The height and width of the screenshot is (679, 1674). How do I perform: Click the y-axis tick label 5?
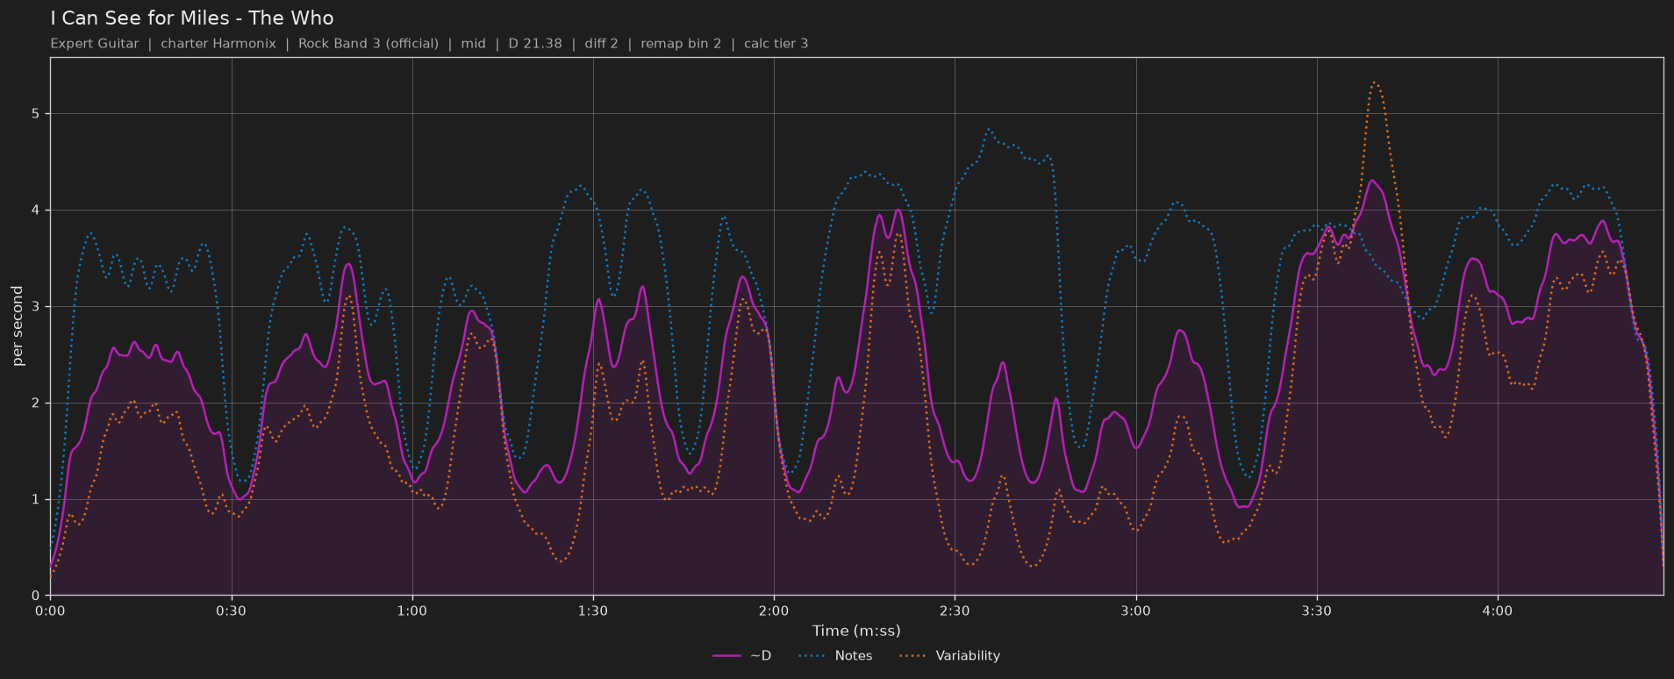[37, 114]
